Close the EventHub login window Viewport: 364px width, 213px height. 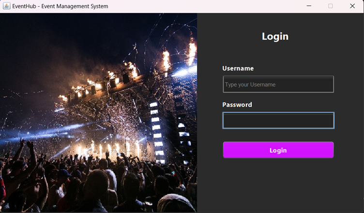[x=352, y=6]
